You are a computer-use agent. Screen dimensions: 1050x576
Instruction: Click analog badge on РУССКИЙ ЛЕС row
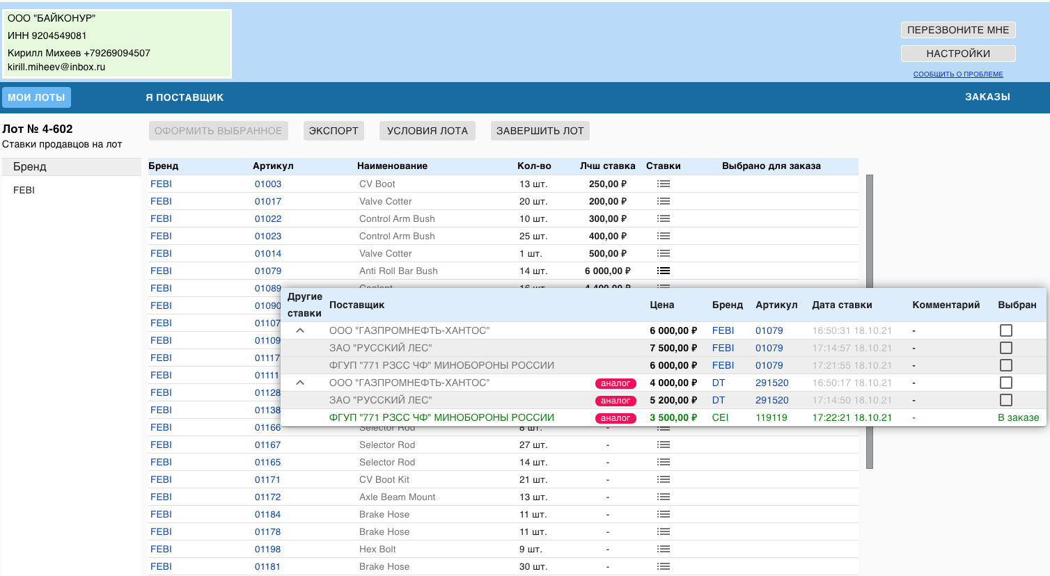click(616, 401)
